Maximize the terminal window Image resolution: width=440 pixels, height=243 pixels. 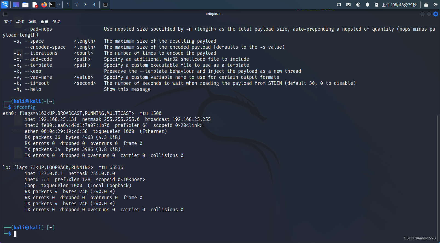click(x=429, y=14)
